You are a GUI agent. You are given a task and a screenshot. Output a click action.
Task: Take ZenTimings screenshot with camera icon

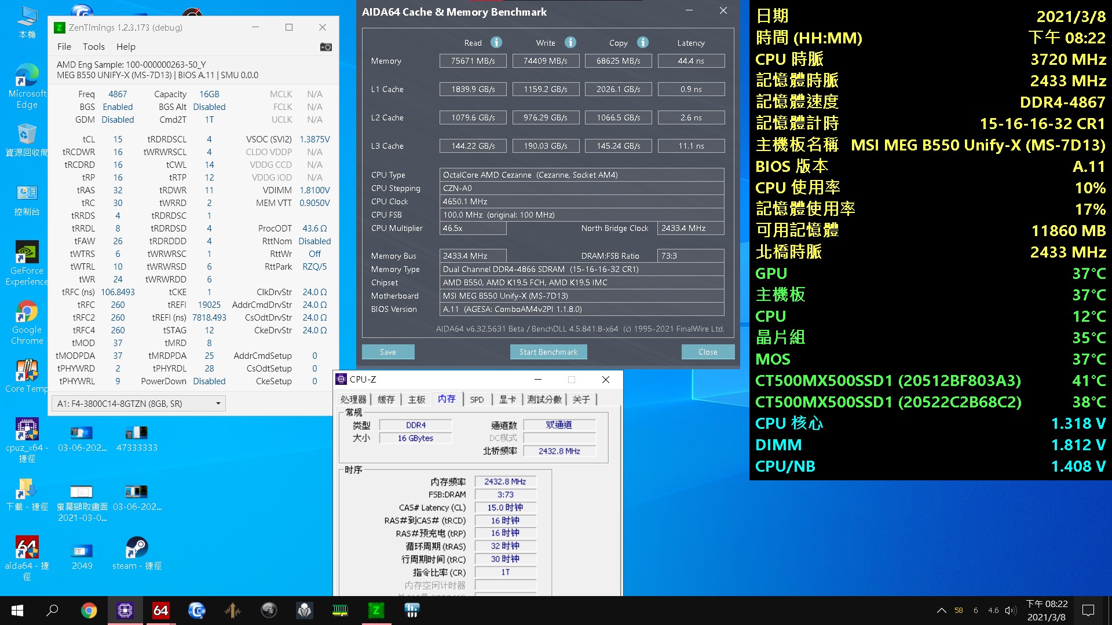click(x=326, y=47)
